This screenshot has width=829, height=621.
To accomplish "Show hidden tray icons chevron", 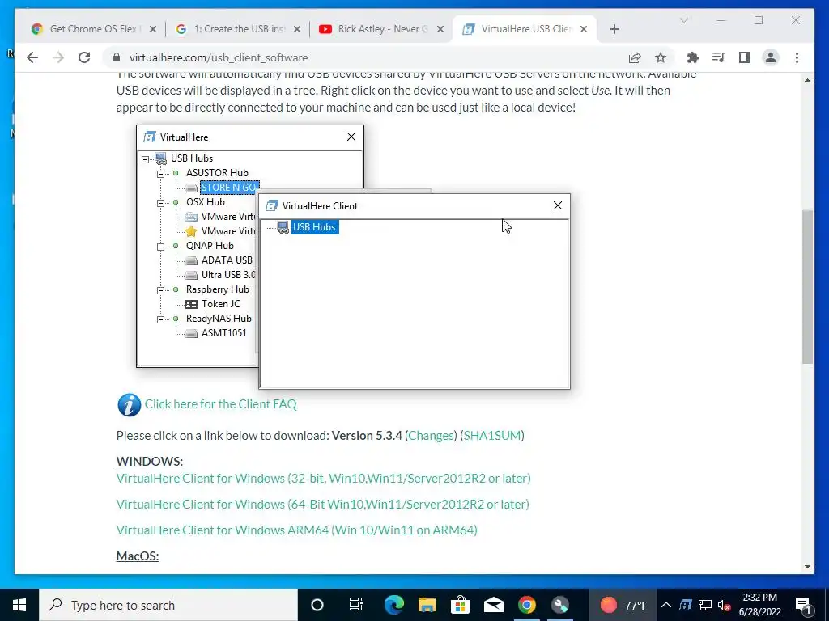I will pos(666,605).
